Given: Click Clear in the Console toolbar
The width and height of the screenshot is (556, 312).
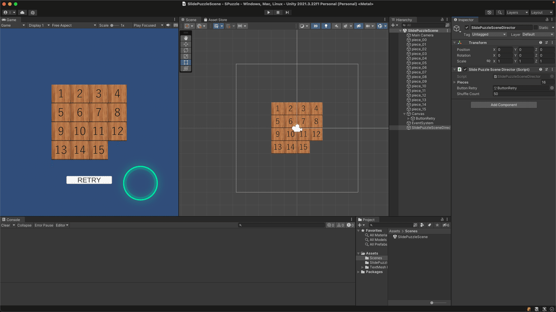Looking at the screenshot, I should point(6,225).
